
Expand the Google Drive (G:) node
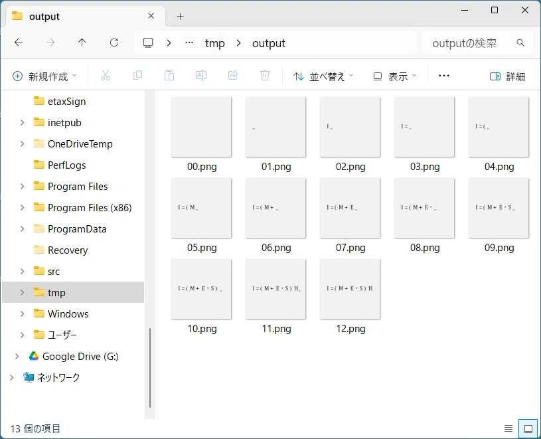click(x=17, y=356)
